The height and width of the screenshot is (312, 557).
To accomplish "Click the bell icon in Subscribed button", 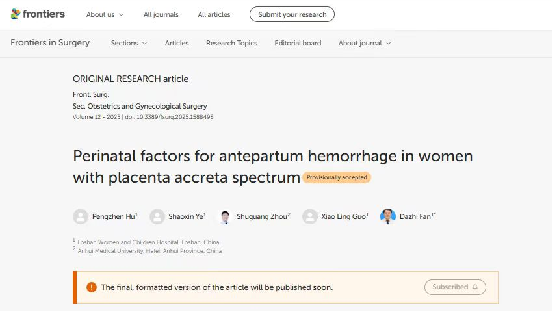I will [x=475, y=287].
